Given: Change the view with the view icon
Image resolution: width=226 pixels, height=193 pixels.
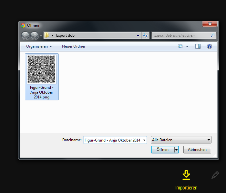Looking at the screenshot, I should tap(180, 46).
